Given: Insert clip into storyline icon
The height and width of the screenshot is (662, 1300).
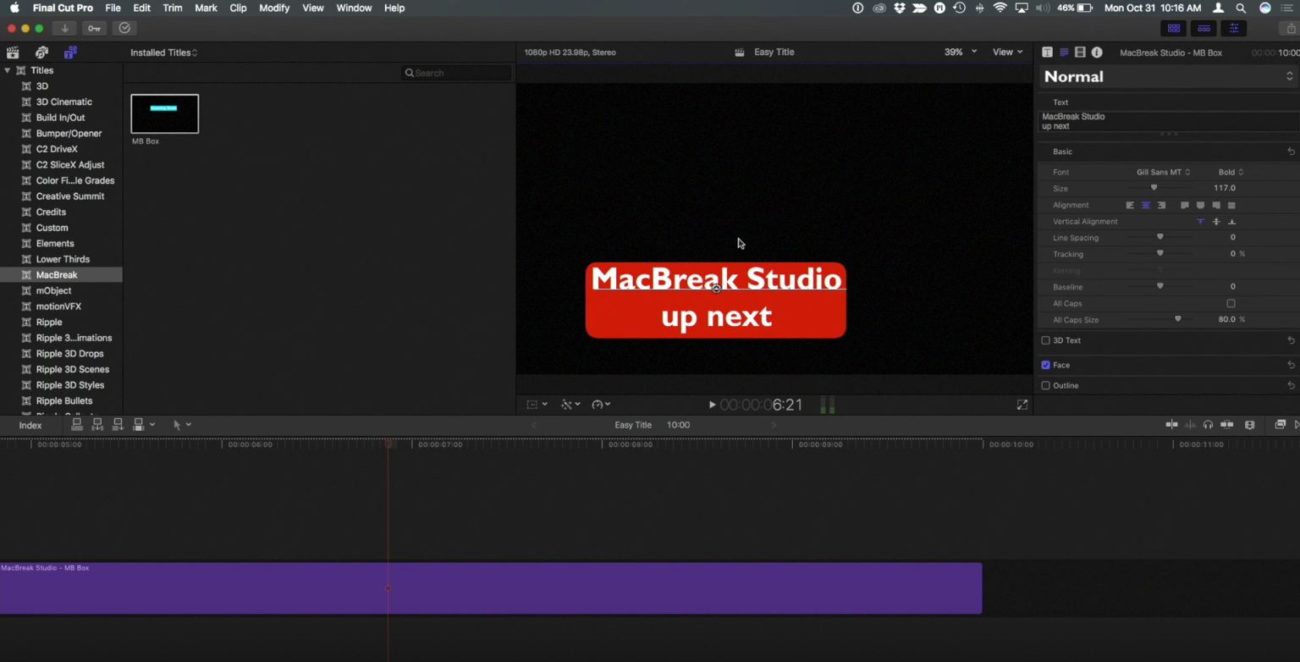Looking at the screenshot, I should point(97,425).
